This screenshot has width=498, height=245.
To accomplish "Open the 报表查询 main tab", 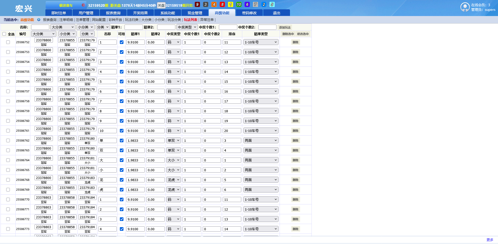I will (x=113, y=13).
